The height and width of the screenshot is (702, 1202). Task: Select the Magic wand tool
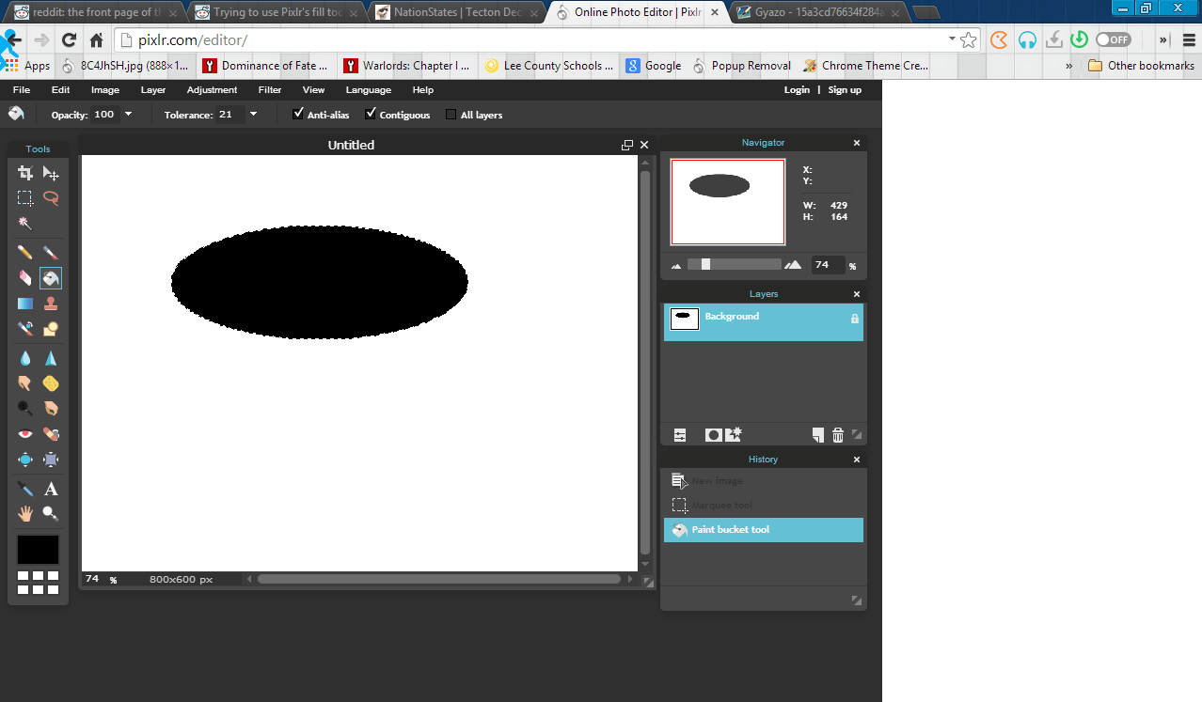coord(24,224)
